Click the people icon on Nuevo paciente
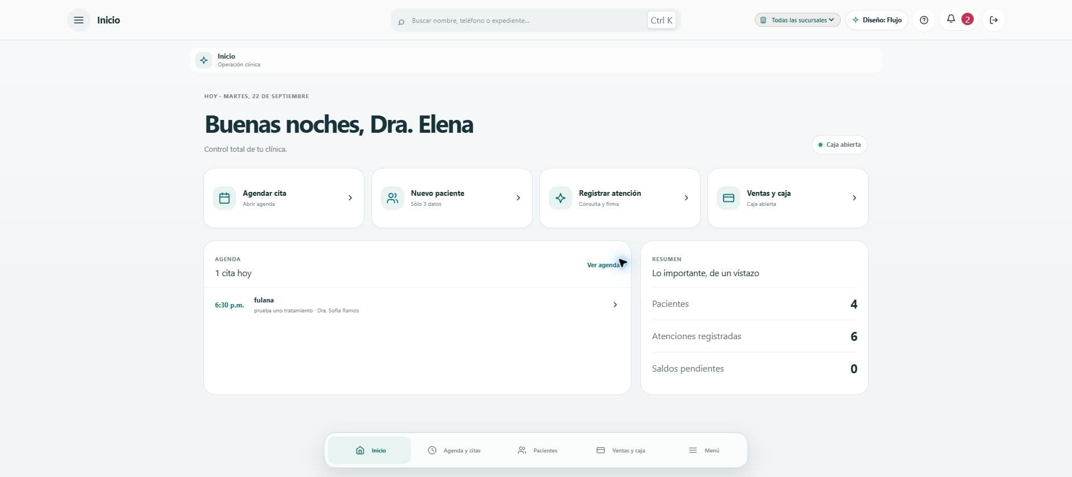 click(x=393, y=198)
